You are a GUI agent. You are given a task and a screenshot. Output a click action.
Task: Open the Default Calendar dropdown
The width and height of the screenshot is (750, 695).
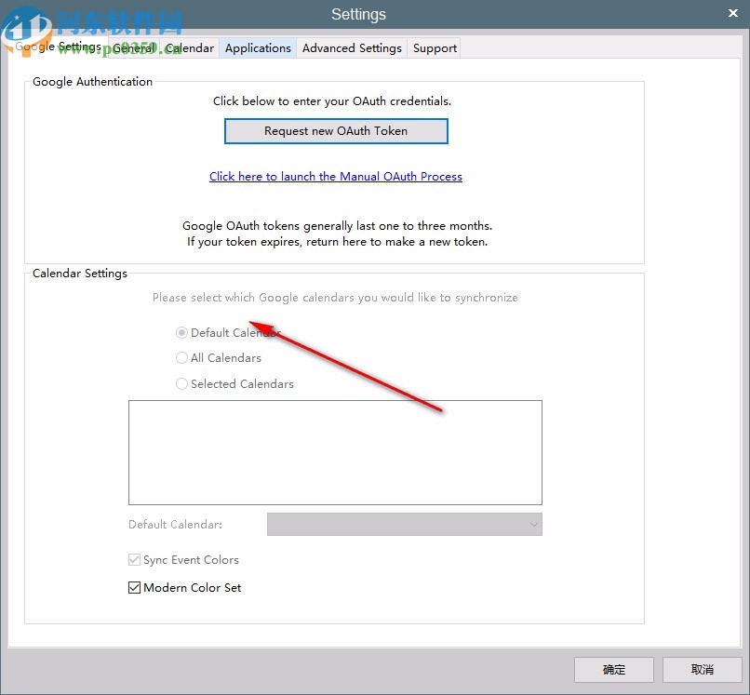coord(405,524)
